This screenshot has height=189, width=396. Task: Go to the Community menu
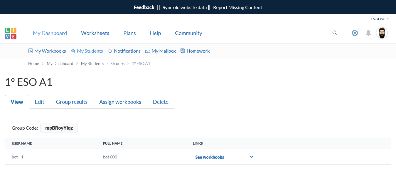(x=188, y=33)
